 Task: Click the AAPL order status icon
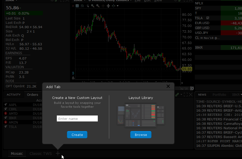click(x=5, y=104)
